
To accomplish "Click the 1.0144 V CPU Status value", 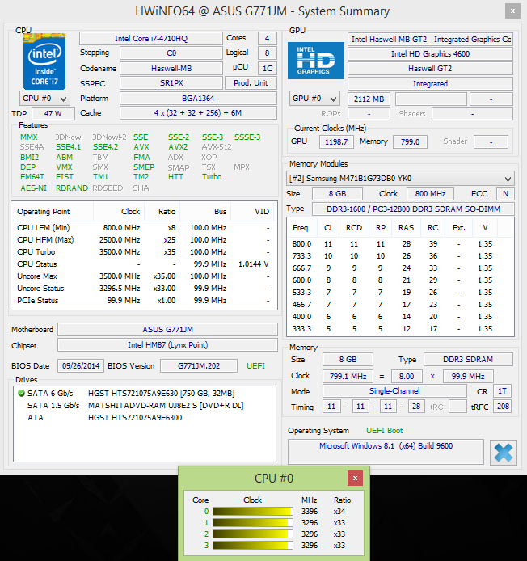I will tap(254, 264).
